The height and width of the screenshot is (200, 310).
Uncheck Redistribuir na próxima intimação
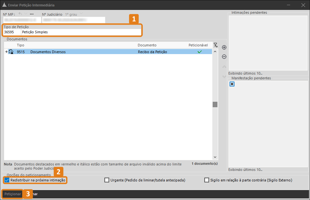(7, 180)
